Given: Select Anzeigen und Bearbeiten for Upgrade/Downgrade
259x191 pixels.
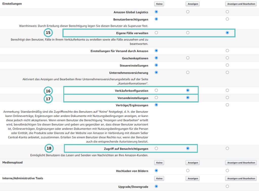Looking at the screenshot, I should pos(227,186).
